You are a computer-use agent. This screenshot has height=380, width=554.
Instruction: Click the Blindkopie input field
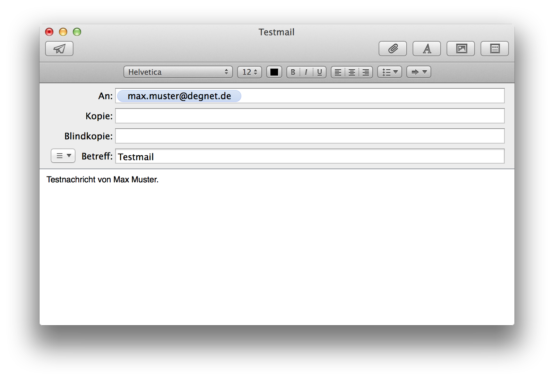[310, 136]
